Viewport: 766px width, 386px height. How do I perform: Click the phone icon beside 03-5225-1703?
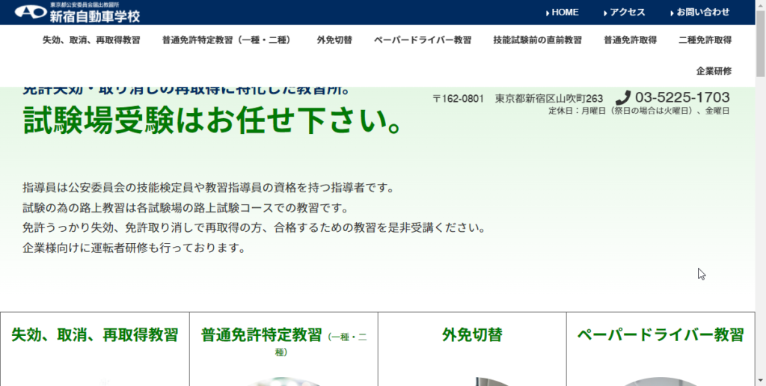tap(623, 97)
